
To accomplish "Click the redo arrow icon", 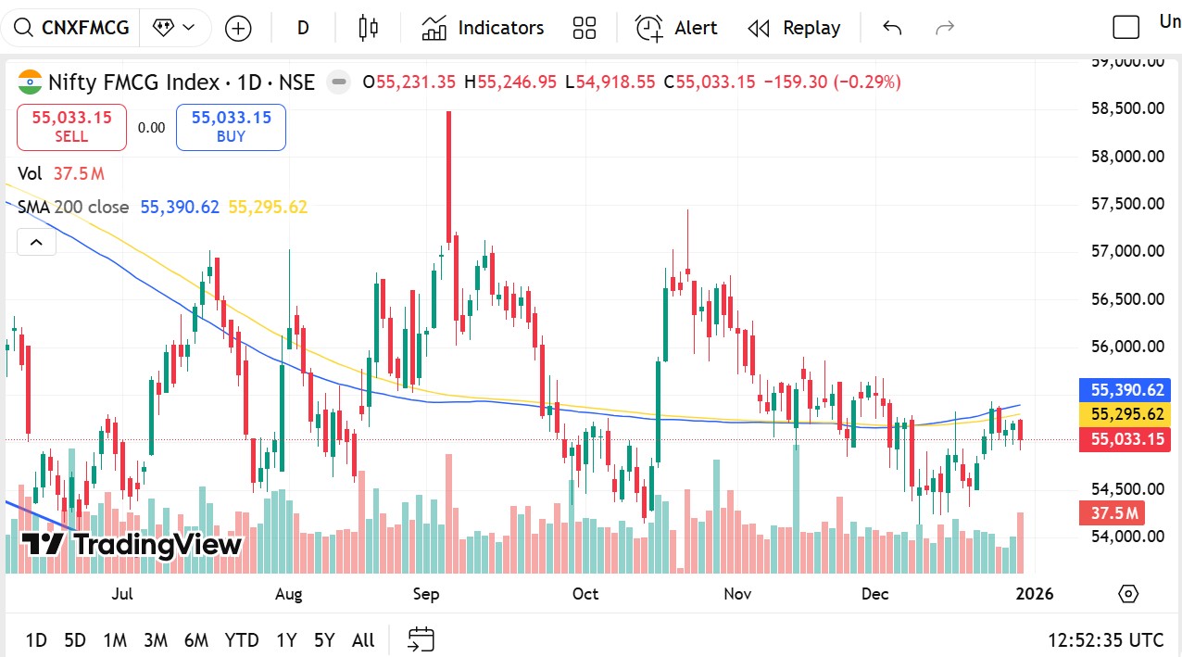I will click(945, 28).
